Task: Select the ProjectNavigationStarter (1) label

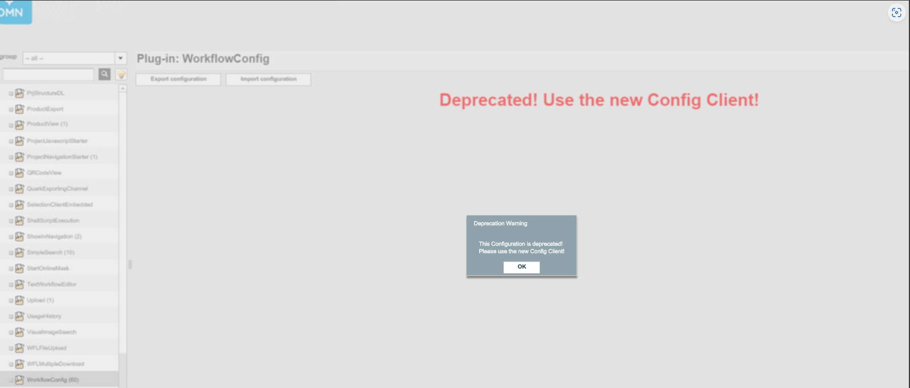Action: click(x=62, y=157)
